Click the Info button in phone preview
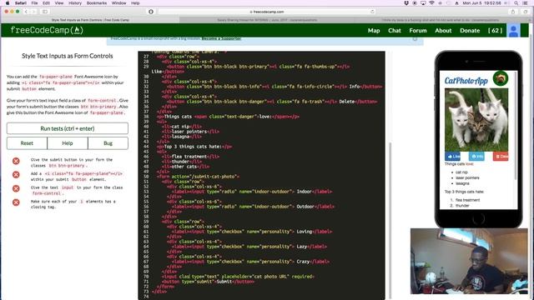 pos(476,156)
